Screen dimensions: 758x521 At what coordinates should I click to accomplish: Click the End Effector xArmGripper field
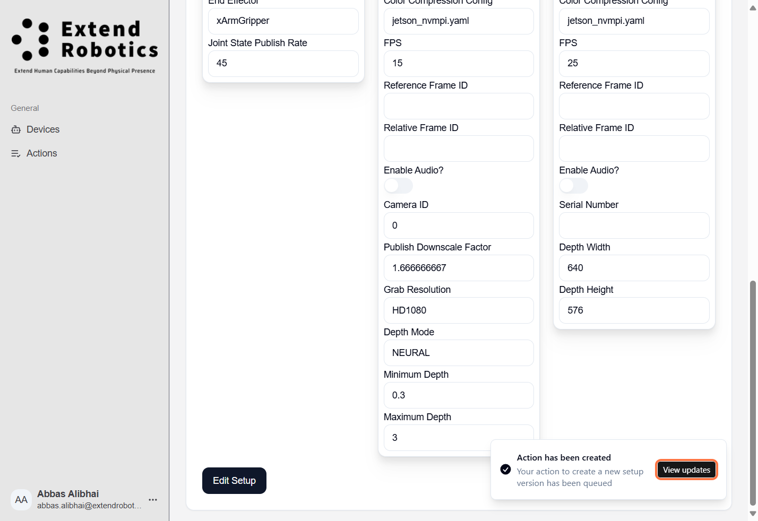(283, 21)
